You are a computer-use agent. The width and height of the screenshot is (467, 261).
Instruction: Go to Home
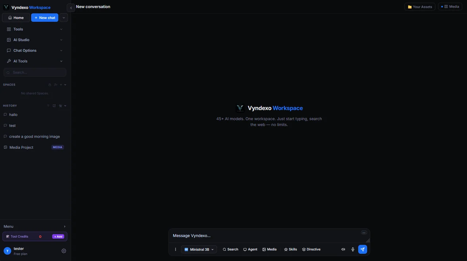coord(16,17)
